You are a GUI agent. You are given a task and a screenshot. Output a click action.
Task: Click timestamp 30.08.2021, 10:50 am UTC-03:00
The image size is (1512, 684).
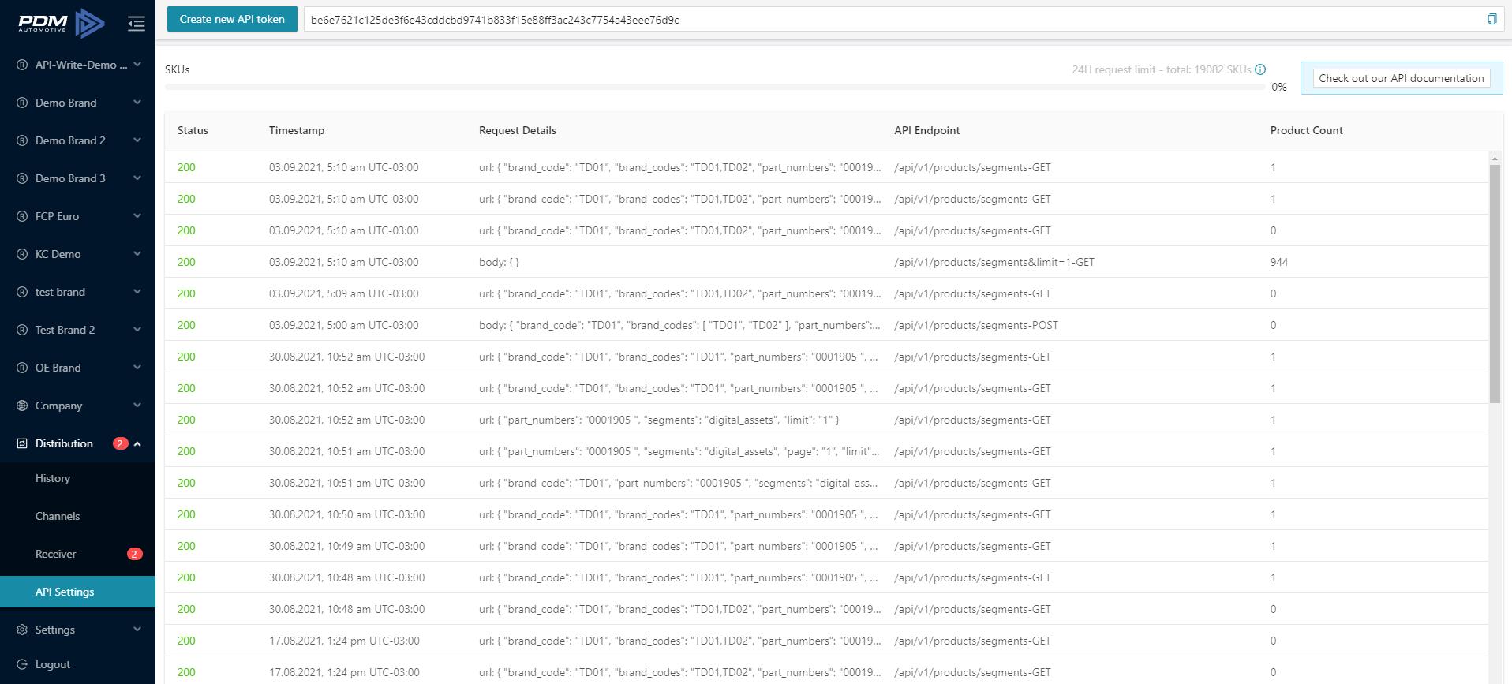tap(346, 514)
